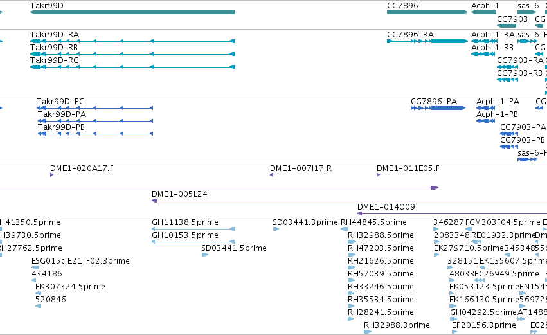This screenshot has width=547, height=335.
Task: Click the CG7896-RA transcript
Action: pos(427,41)
